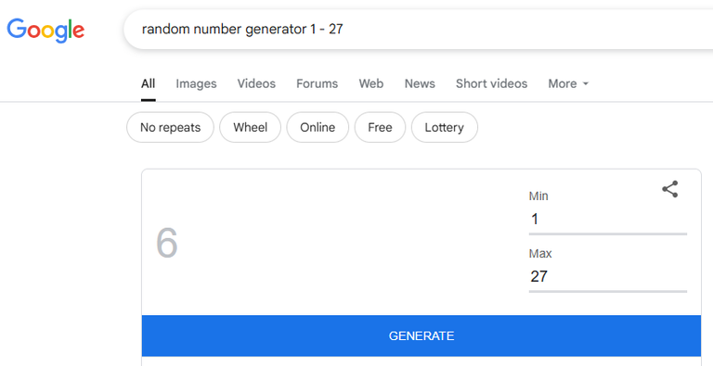Select the Online suggestion chip
This screenshot has width=713, height=366.
click(x=318, y=127)
